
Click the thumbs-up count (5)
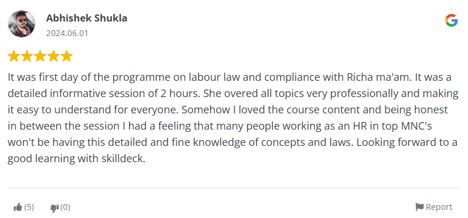pyautogui.click(x=29, y=207)
